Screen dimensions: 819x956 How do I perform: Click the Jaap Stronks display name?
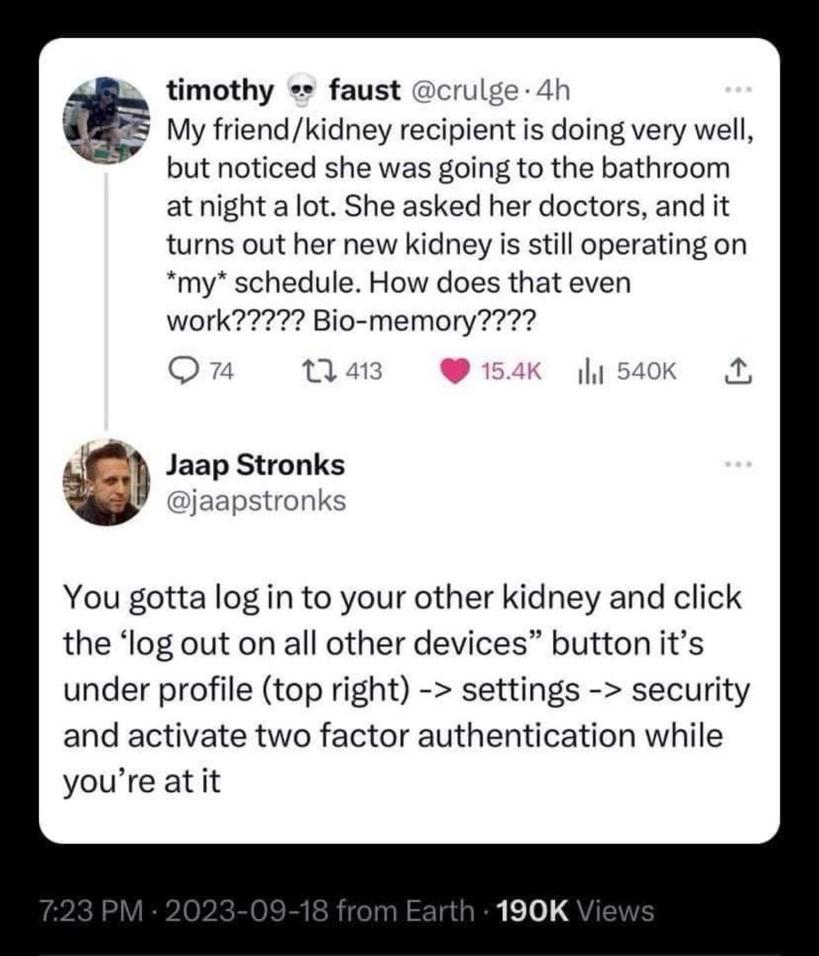[255, 465]
